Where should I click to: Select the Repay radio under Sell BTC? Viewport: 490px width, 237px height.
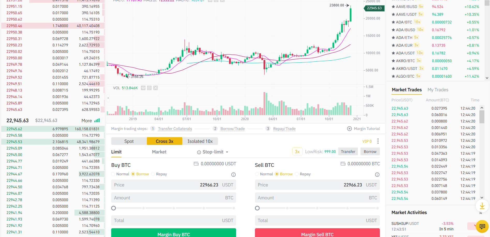297,174
